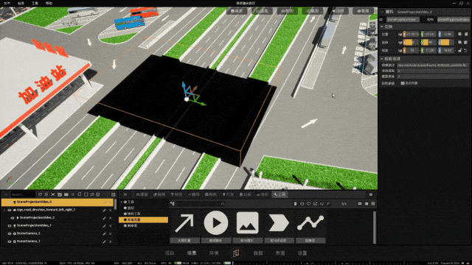Select the chevron arrow shape asset
The image size is (472, 265).
279,223
